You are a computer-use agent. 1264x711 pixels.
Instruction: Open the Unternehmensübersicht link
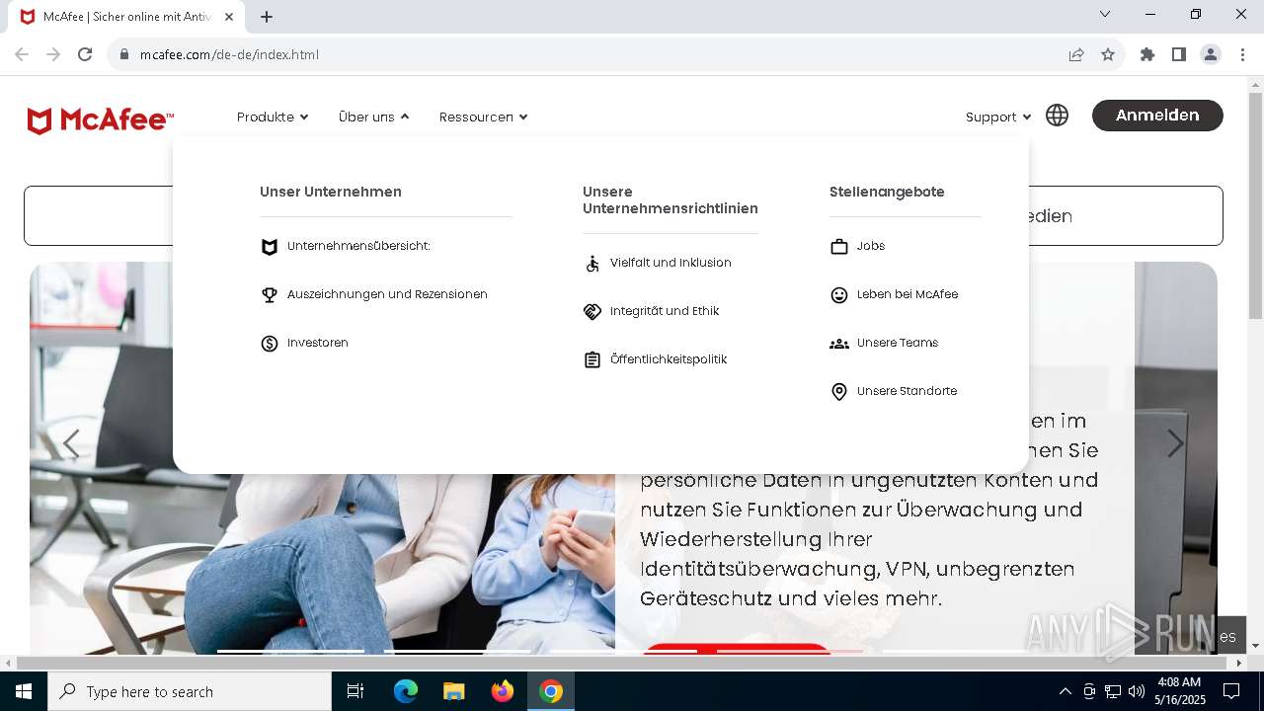click(358, 246)
